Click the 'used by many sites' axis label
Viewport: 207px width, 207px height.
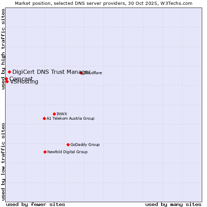173,204
